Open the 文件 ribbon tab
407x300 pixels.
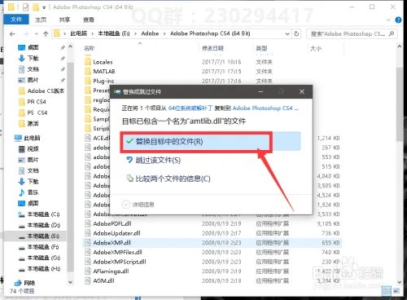16,20
